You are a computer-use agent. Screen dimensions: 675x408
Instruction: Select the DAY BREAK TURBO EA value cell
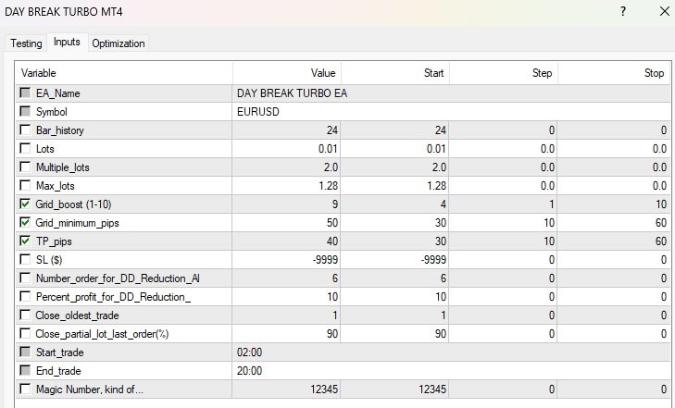click(451, 93)
